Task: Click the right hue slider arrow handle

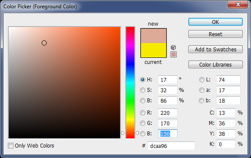Action: 137,133
